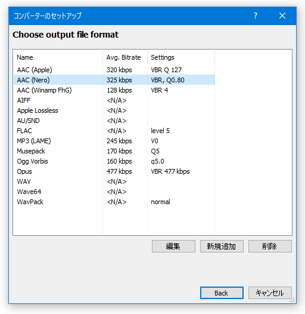Select the AAC (Apple) format row

click(x=114, y=70)
